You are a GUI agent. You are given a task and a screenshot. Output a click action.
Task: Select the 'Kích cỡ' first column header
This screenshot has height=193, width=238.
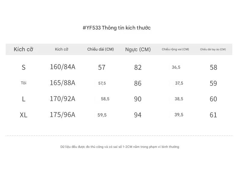[23, 49]
